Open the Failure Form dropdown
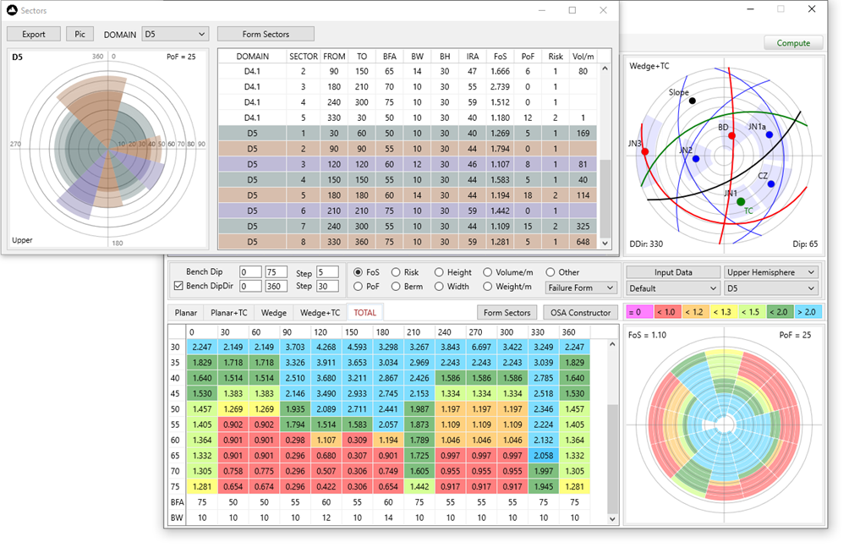849x553 pixels. point(581,288)
